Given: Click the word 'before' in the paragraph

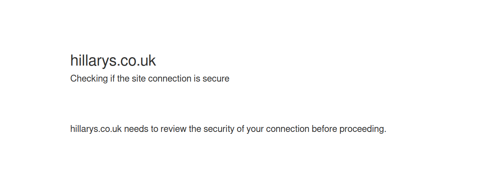Looking at the screenshot, I should 324,129.
